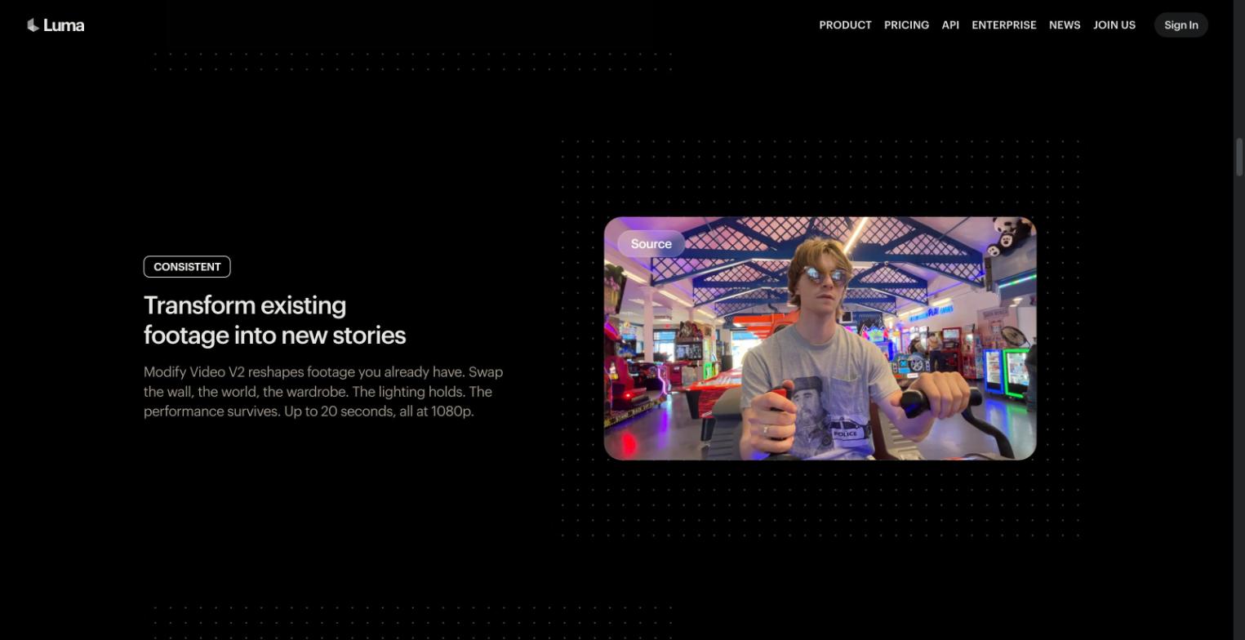
Task: Click the arcade video preview
Action: point(820,338)
